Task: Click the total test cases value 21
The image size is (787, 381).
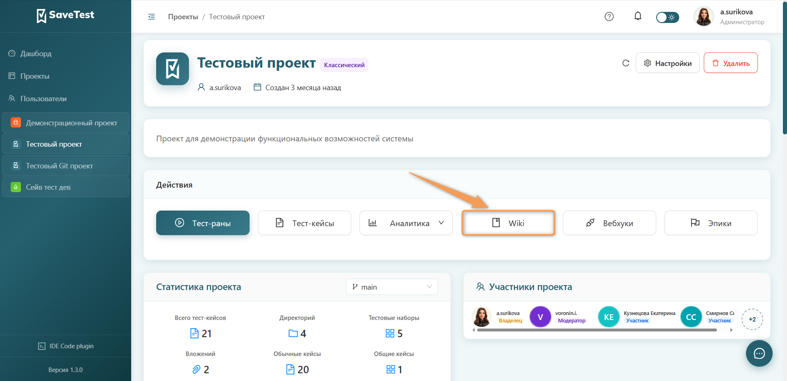Action: click(207, 333)
